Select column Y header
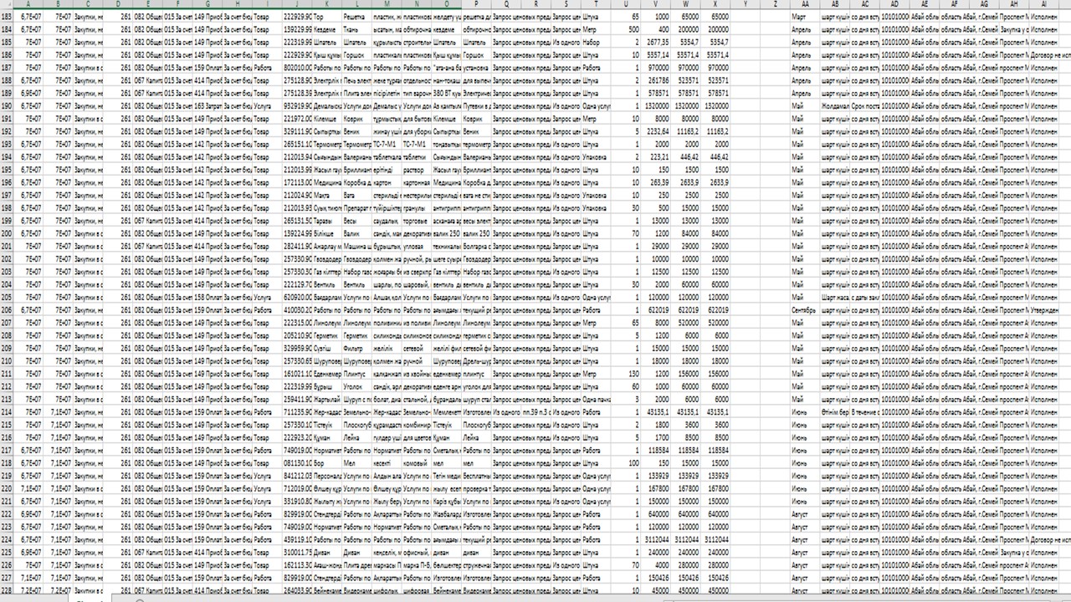This screenshot has height=602, width=1071. pos(745,4)
